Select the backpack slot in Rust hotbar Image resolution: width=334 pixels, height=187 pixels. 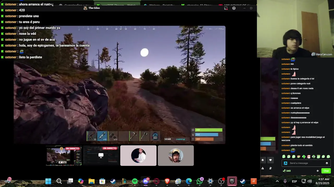click(155, 136)
